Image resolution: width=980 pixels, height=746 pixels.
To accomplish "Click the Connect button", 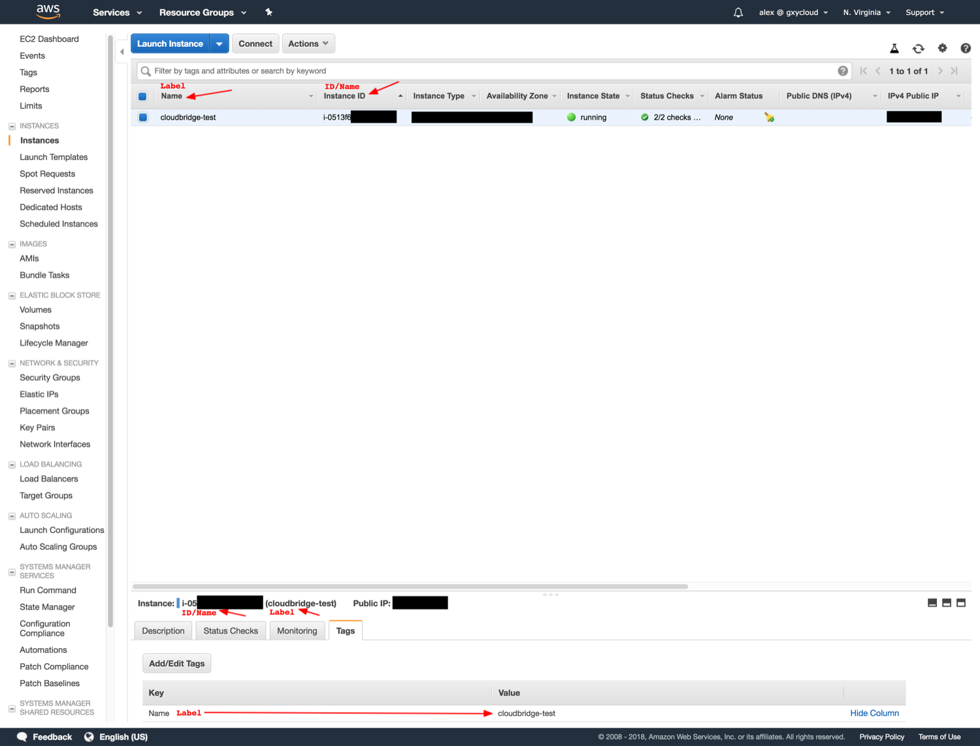I will (255, 44).
